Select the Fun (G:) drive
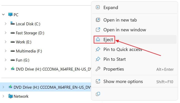The height and width of the screenshot is (103, 180). tap(22, 60)
